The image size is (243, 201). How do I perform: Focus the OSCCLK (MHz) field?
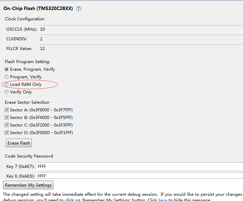click(x=141, y=29)
